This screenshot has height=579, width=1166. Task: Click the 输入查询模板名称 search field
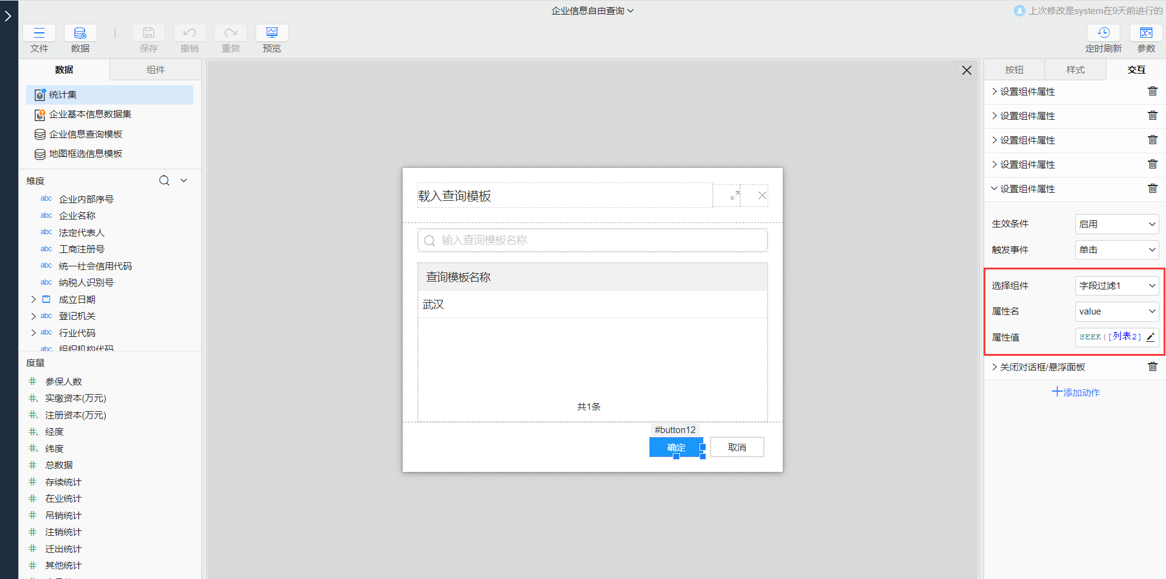click(x=592, y=240)
